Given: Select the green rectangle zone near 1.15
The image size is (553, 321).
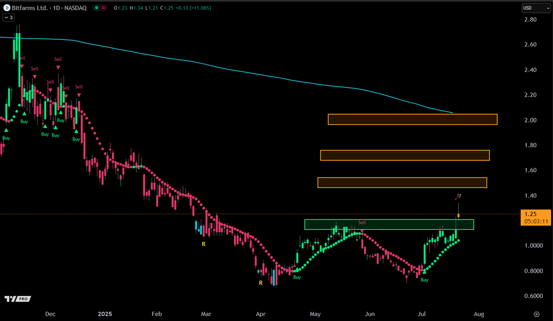Looking at the screenshot, I should tap(389, 224).
